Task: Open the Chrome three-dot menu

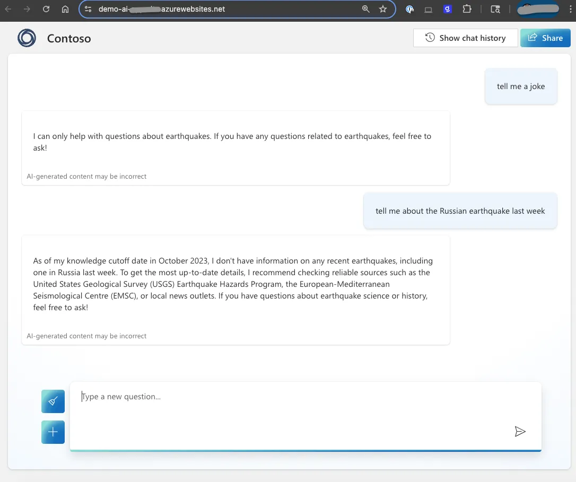Action: pyautogui.click(x=570, y=9)
